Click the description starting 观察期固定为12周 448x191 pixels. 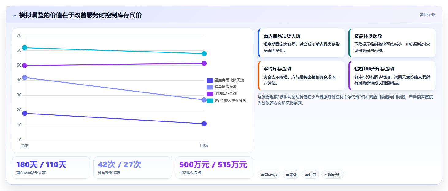[302, 47]
